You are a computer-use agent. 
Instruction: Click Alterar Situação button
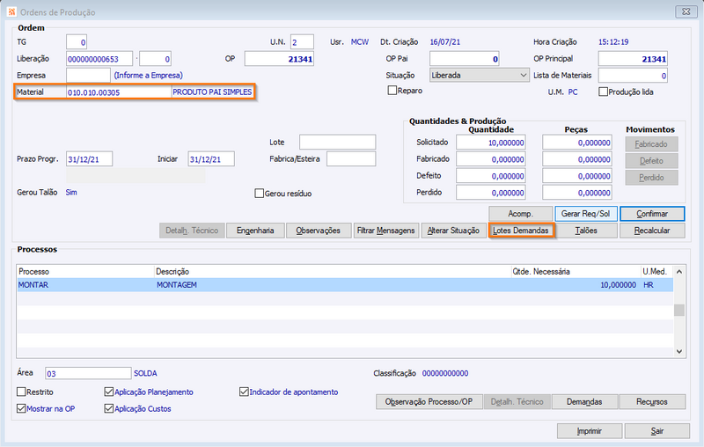(x=452, y=231)
